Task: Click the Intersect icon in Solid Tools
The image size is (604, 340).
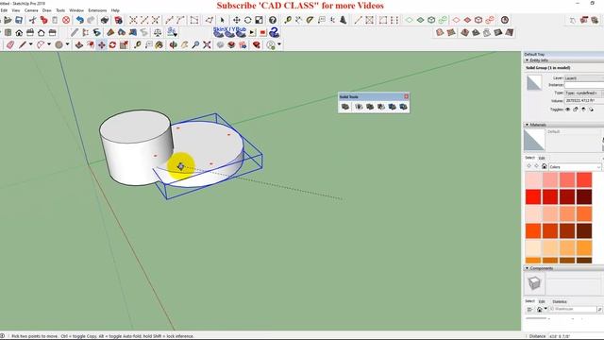Action: [x=359, y=107]
